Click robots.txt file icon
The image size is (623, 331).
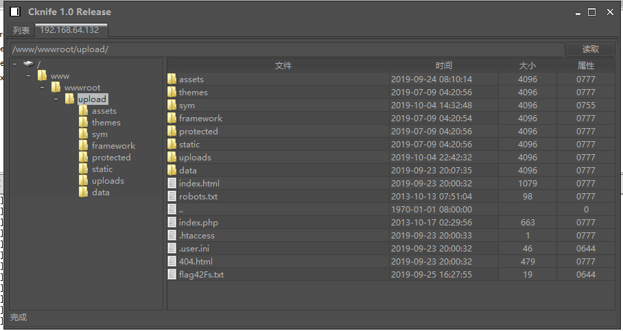pos(172,196)
